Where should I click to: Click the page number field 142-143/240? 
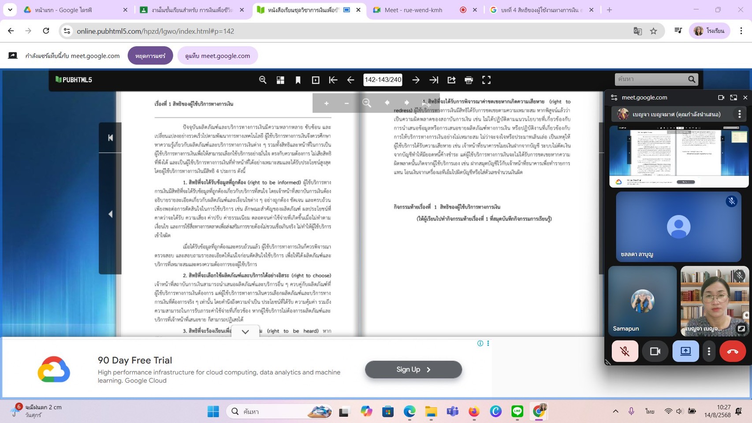[x=383, y=80]
